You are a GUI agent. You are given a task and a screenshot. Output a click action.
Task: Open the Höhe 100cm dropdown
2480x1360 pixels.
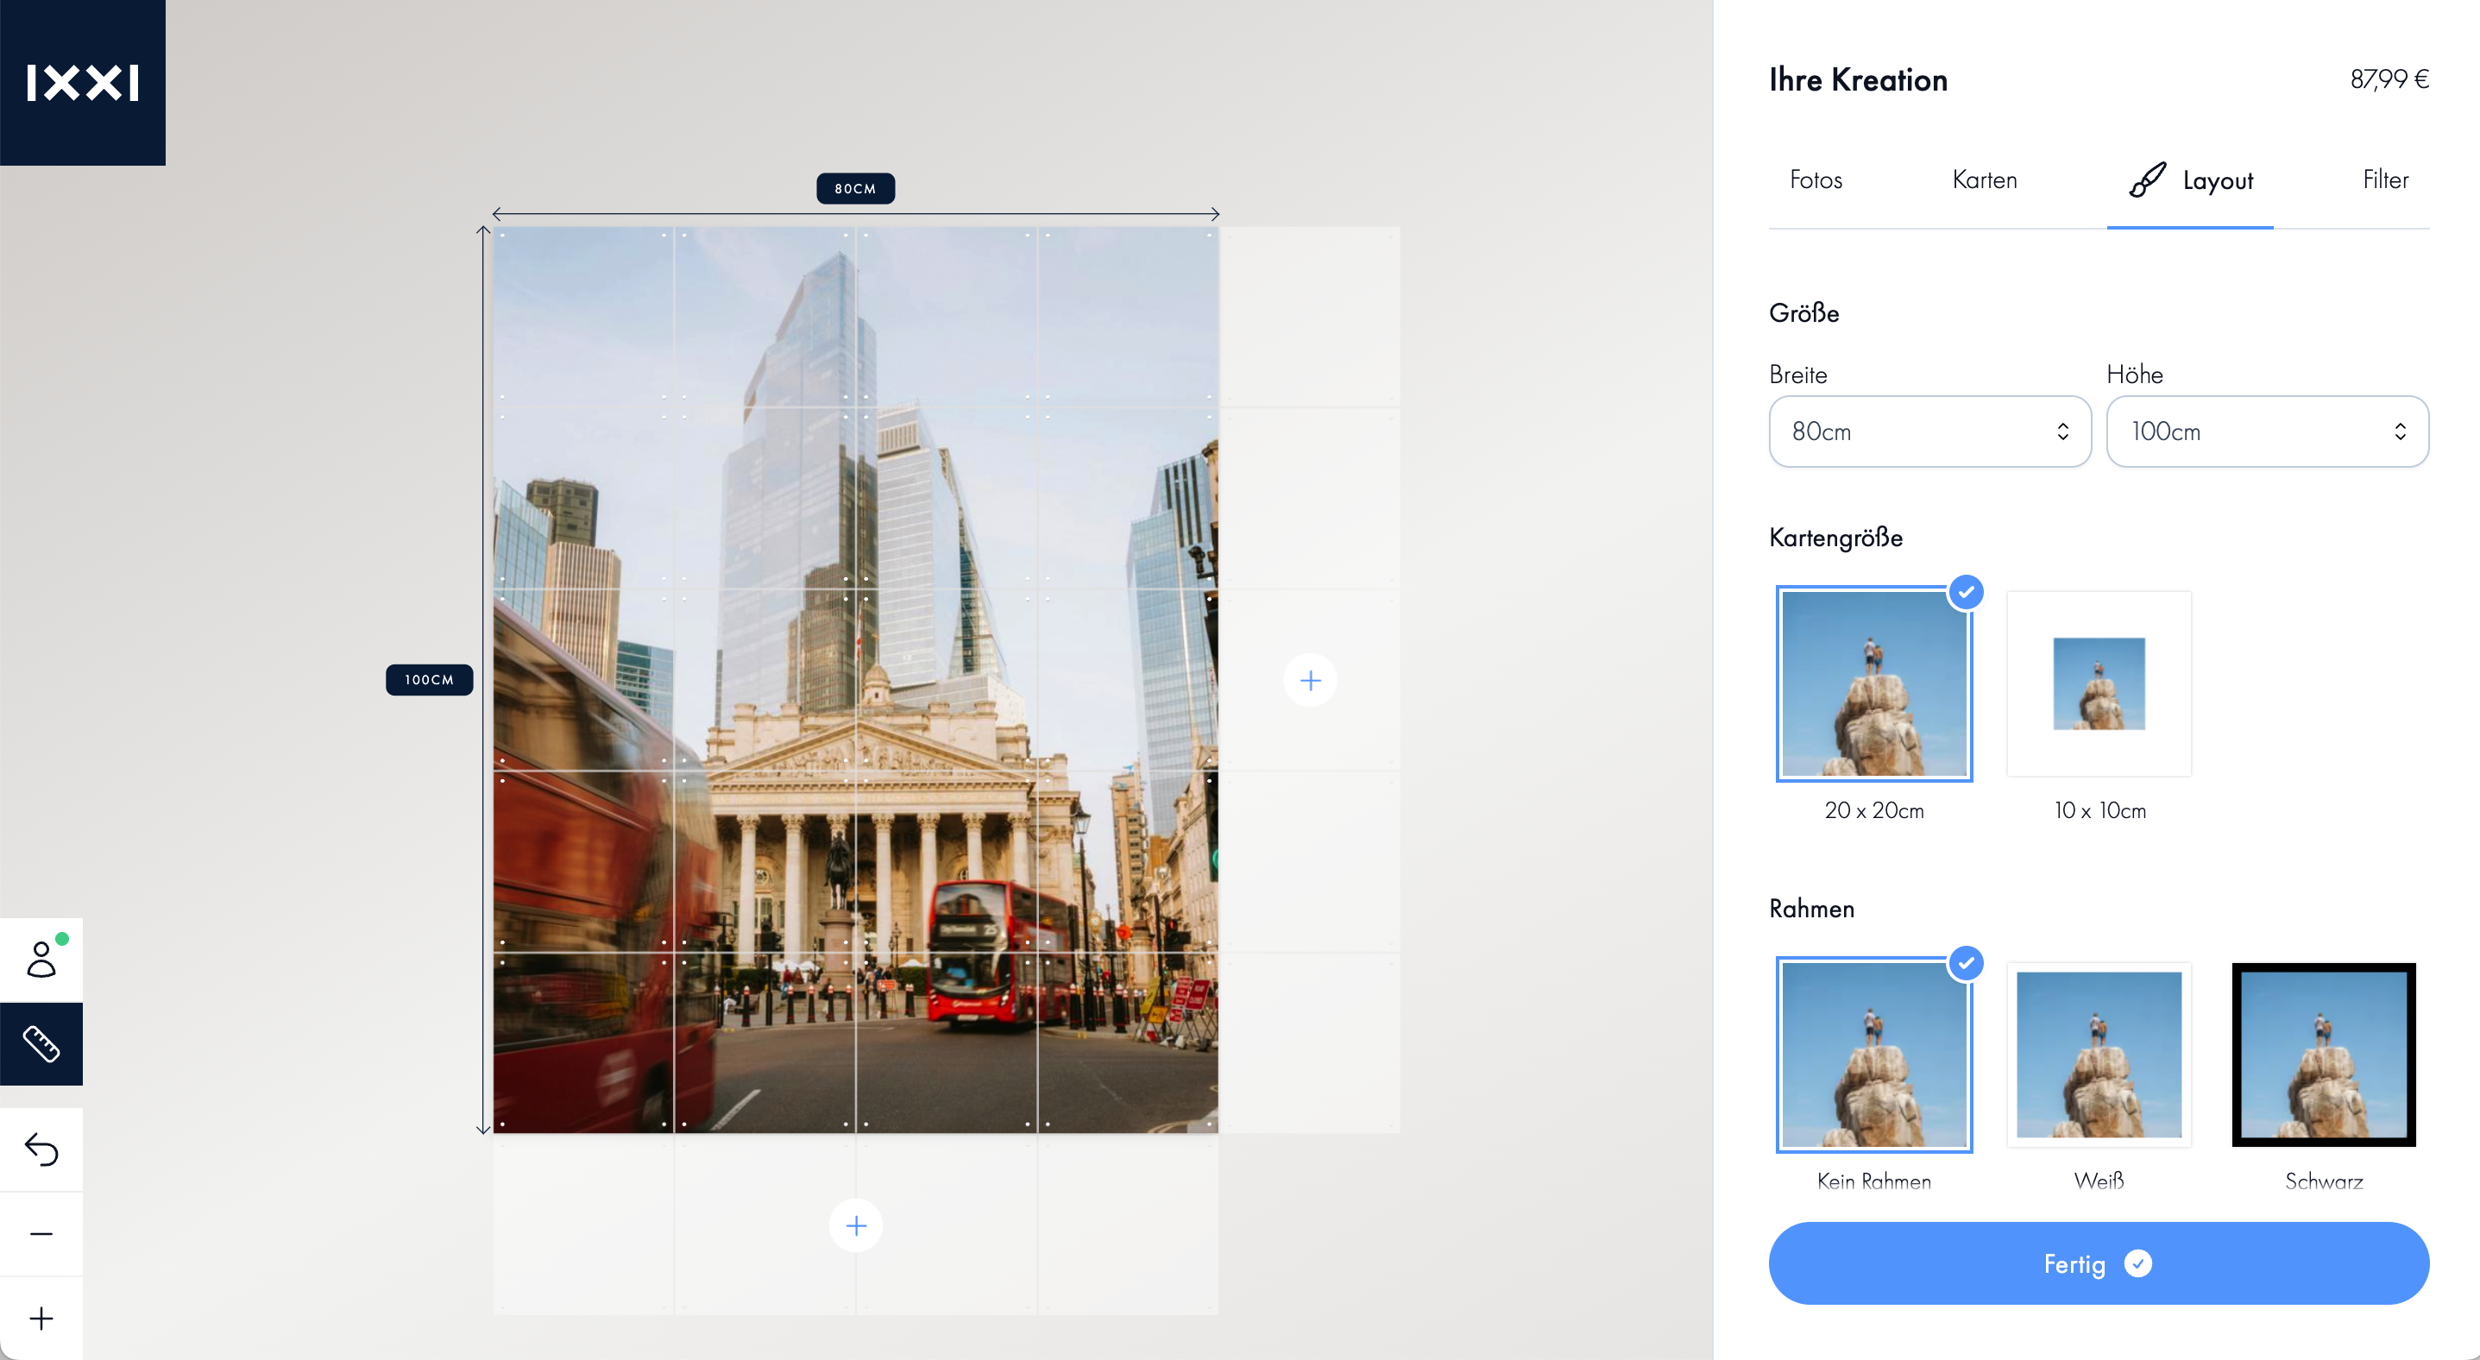pyautogui.click(x=2267, y=431)
